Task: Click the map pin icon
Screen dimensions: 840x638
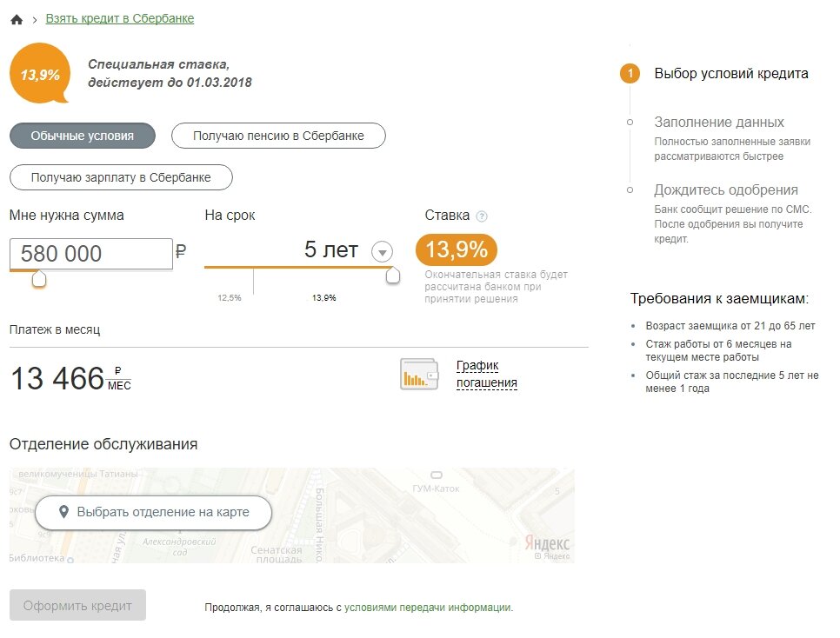Action: (63, 512)
